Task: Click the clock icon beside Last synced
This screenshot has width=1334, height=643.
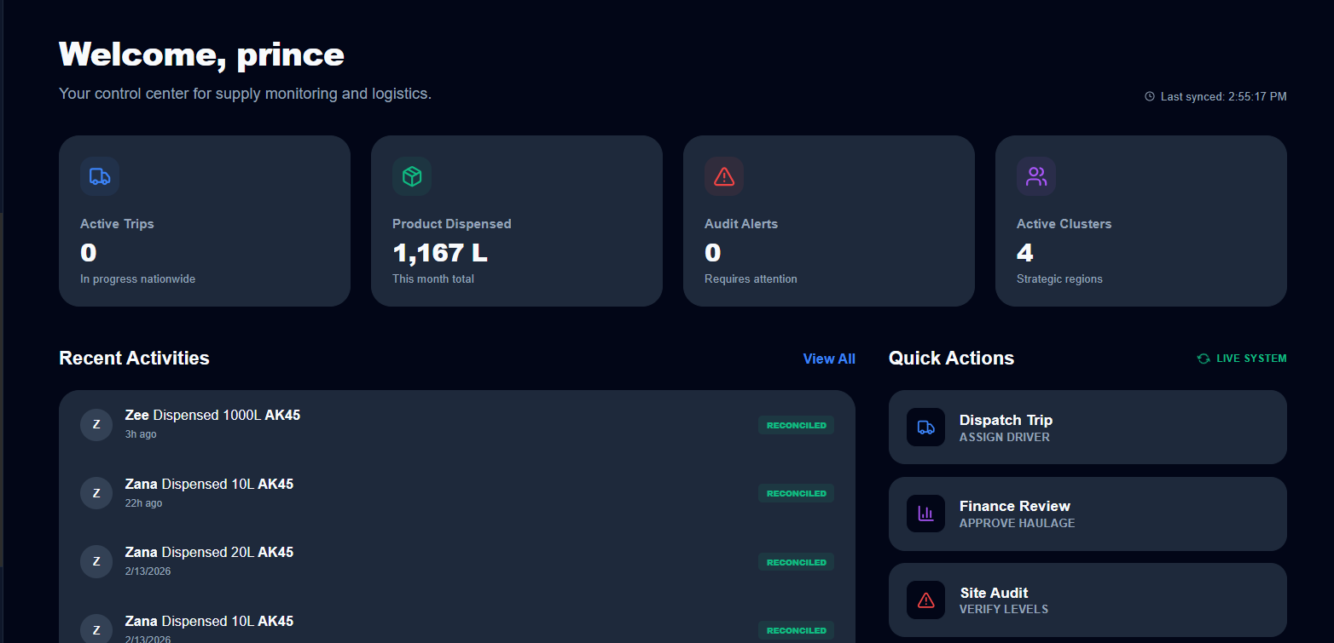Action: click(1150, 97)
